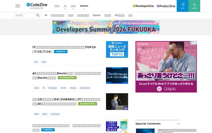Open the TOP10 7/10-7/16 article headline
The width and height of the screenshot is (212, 133).
[64, 49]
